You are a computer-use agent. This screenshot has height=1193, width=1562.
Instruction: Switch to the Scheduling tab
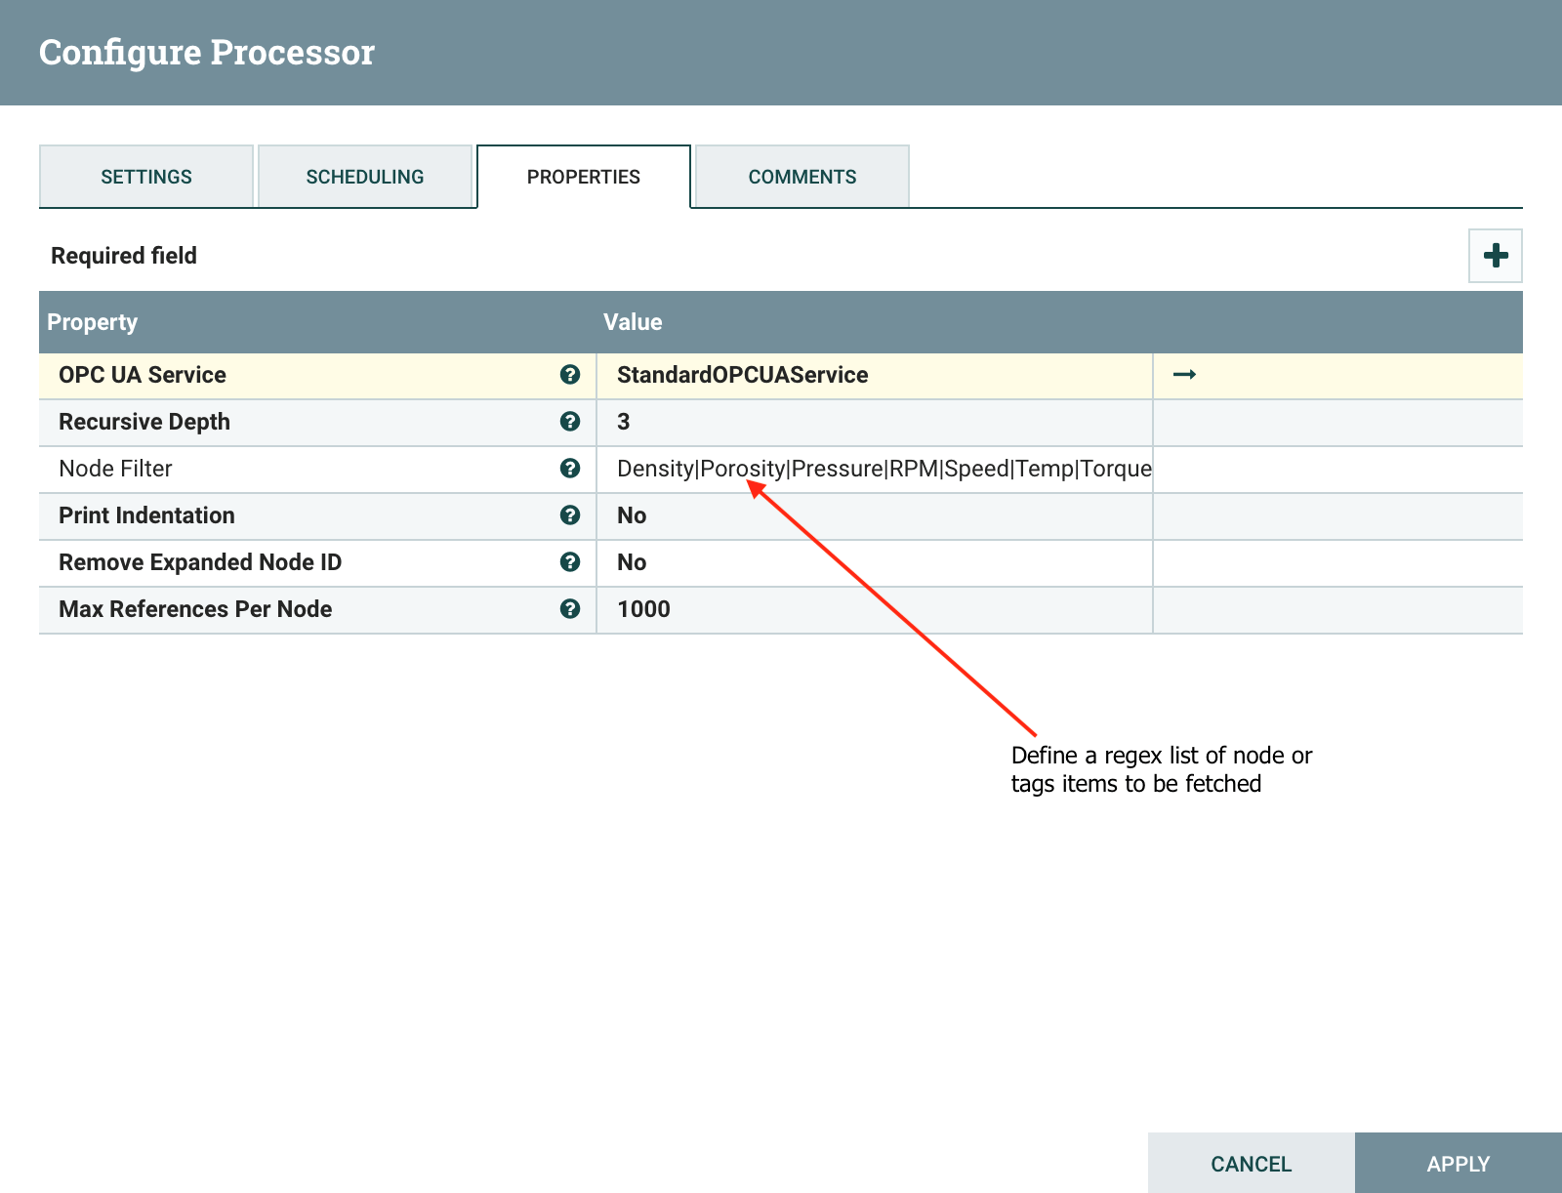(364, 177)
